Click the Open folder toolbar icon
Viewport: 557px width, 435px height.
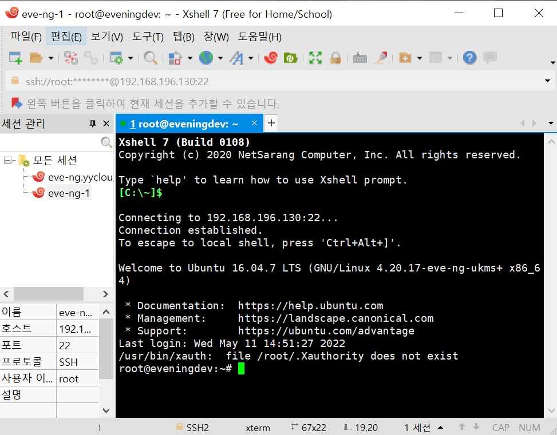(36, 58)
